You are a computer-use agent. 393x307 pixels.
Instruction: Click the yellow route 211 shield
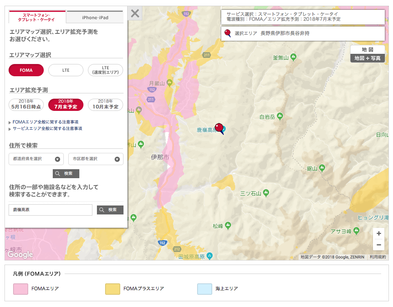pos(207,55)
